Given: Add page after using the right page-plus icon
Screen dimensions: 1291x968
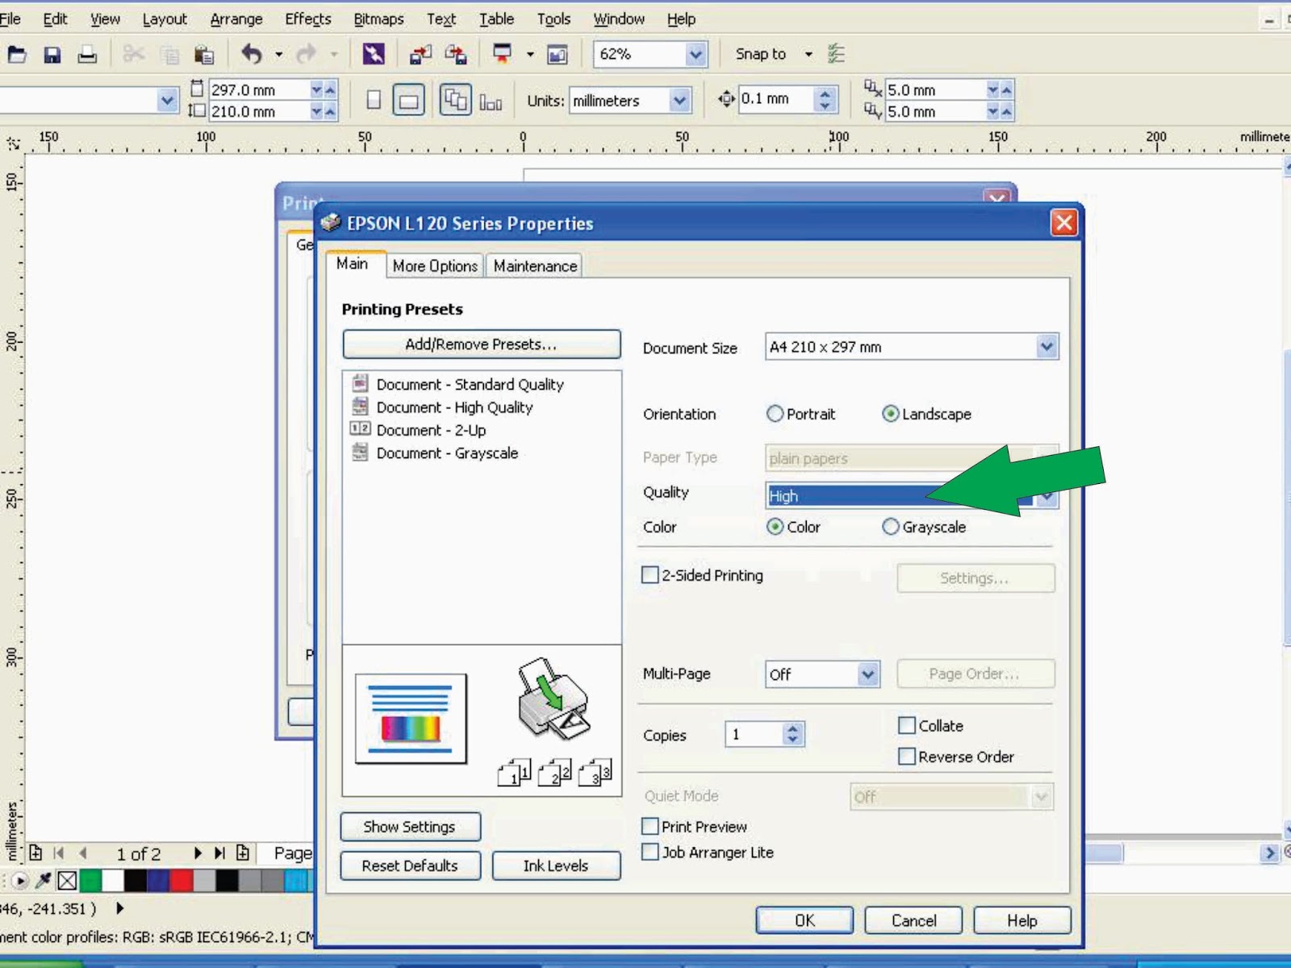Looking at the screenshot, I should [x=243, y=853].
